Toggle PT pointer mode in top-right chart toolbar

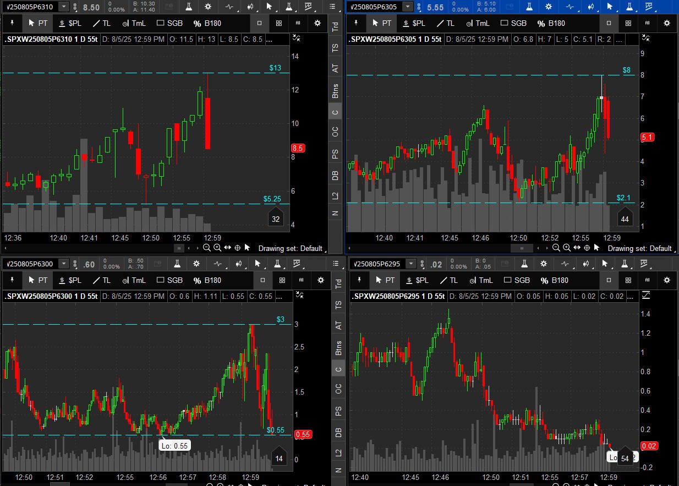pos(381,23)
